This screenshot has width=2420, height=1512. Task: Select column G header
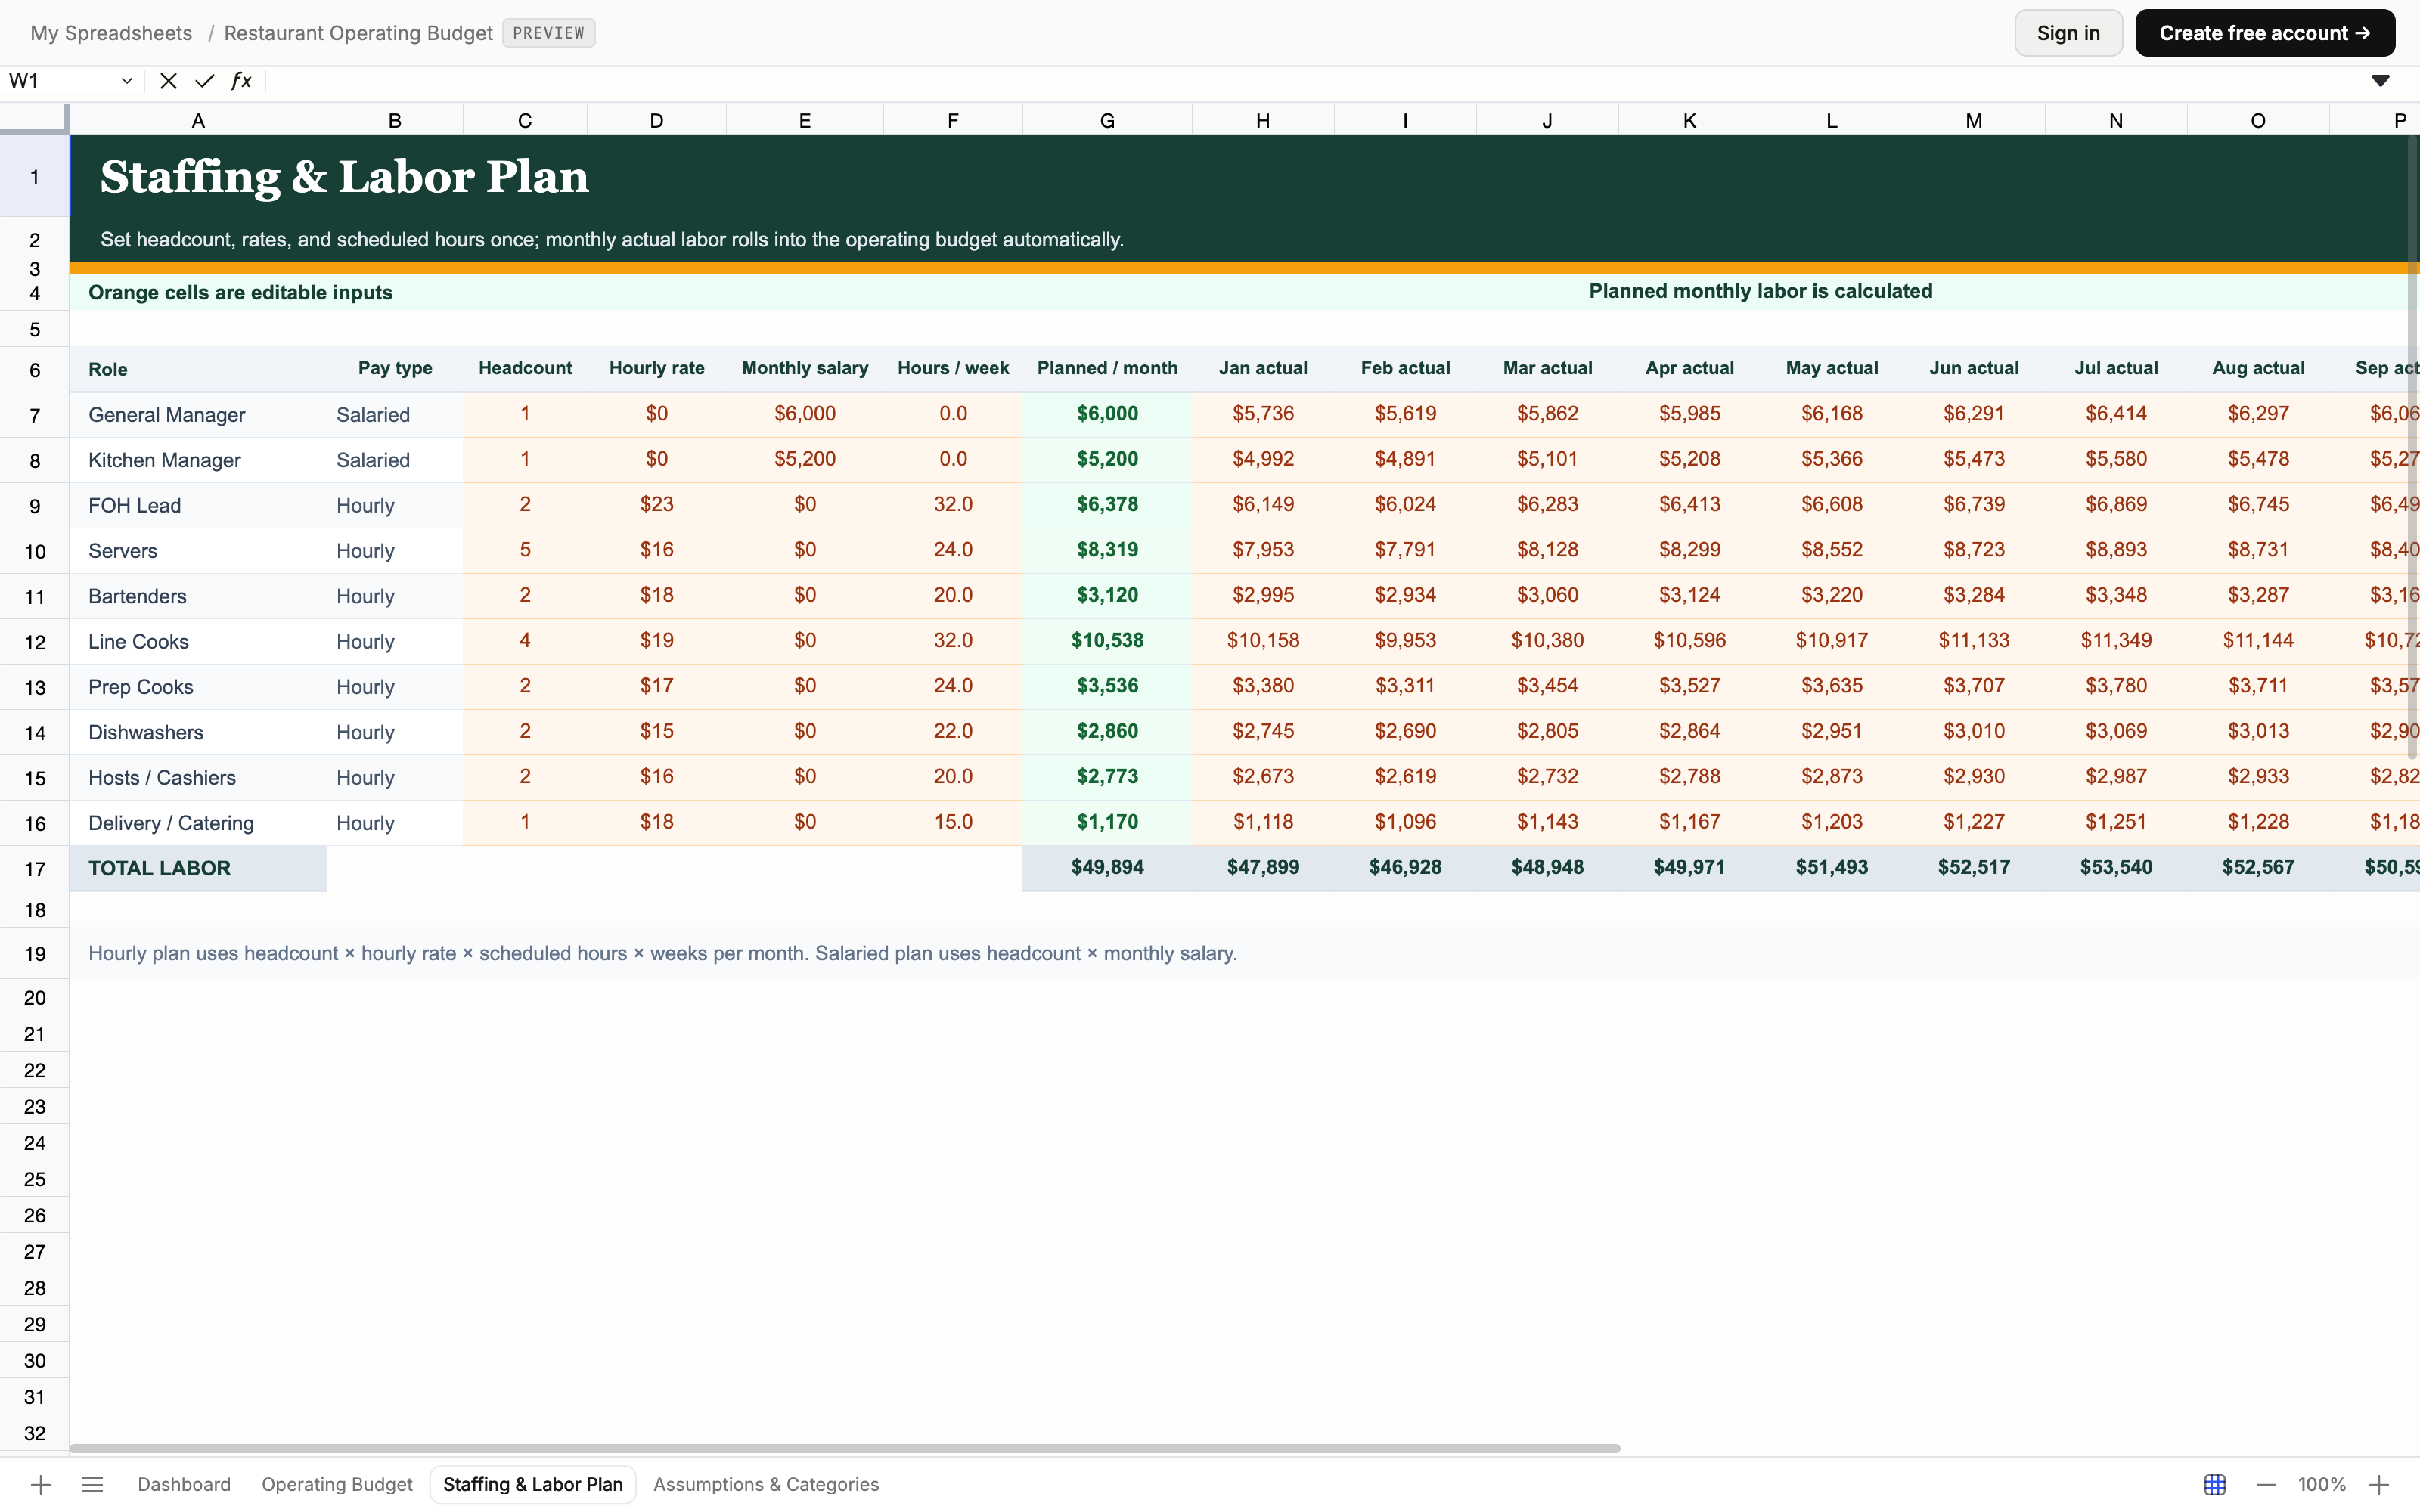pos(1107,120)
